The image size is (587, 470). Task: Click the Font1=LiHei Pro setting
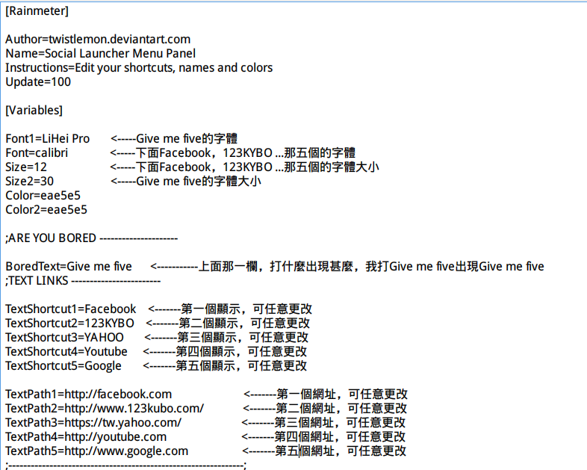click(x=48, y=139)
